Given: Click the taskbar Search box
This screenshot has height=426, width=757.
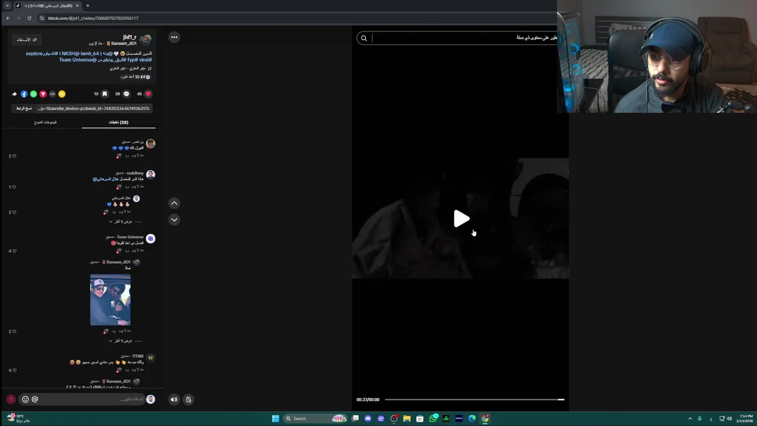Looking at the screenshot, I should click(315, 418).
